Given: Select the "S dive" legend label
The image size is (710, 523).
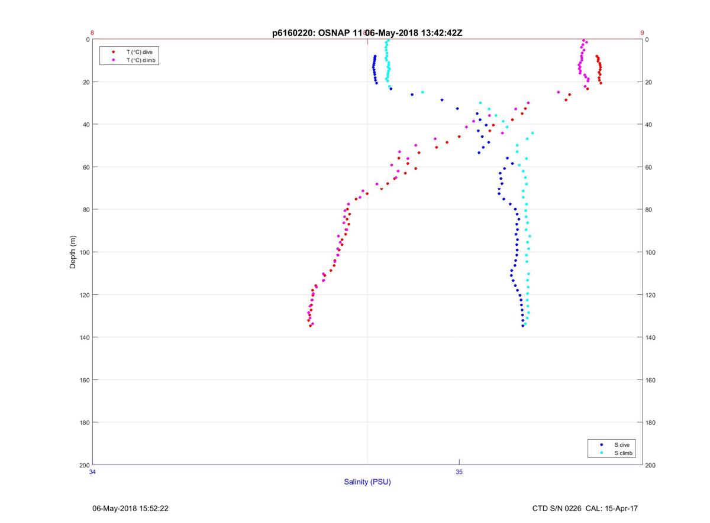Looking at the screenshot, I should (622, 444).
